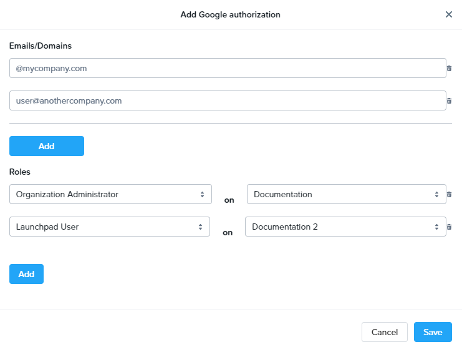The height and width of the screenshot is (352, 462).
Task: Remove user@anothercompany.com using its trash icon
Action: [449, 101]
